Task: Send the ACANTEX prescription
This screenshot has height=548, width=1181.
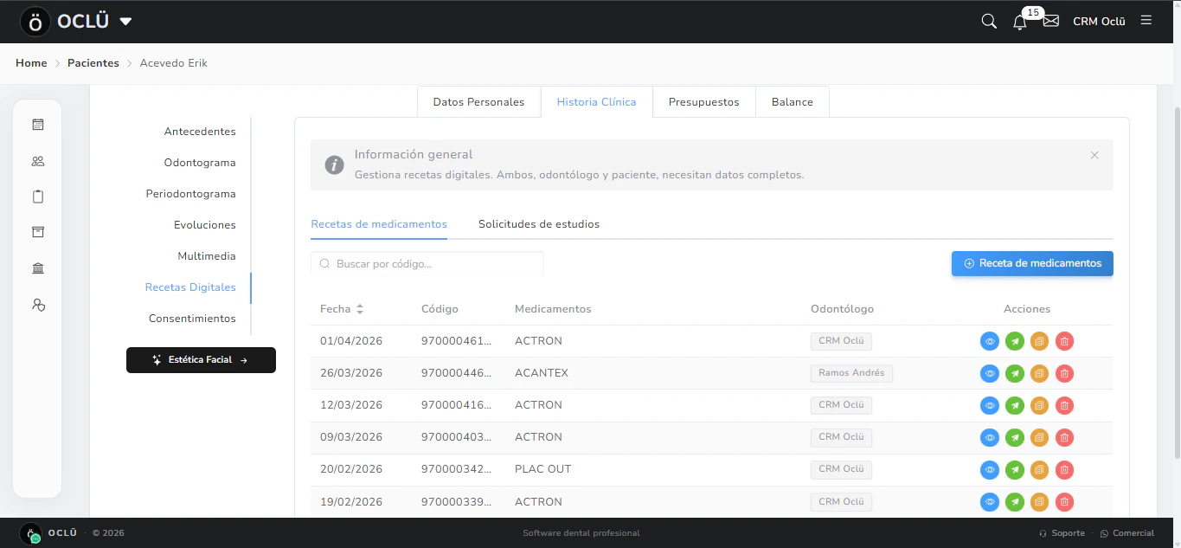Action: pos(1015,373)
